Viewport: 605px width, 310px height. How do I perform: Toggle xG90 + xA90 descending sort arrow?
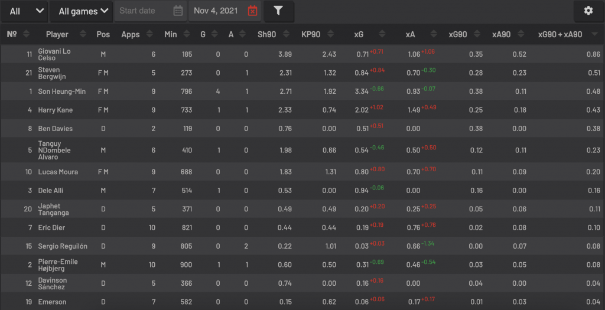[594, 34]
